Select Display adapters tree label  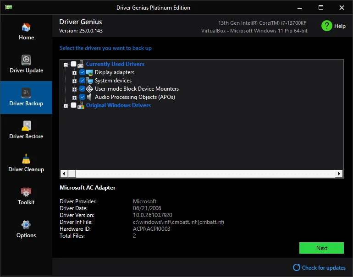[x=115, y=72]
